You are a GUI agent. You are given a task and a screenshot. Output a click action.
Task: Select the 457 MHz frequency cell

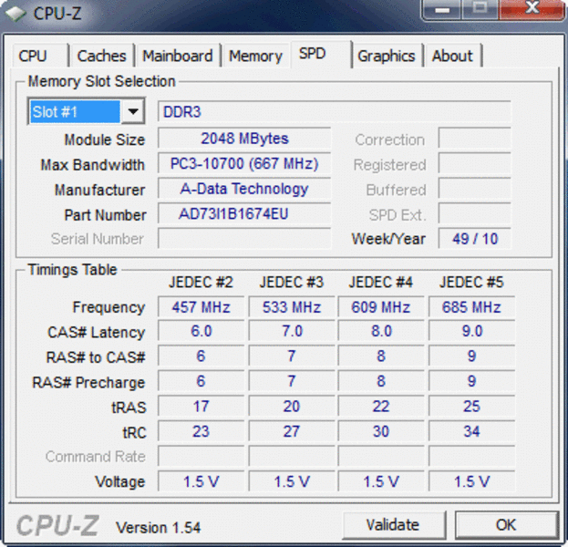point(201,307)
